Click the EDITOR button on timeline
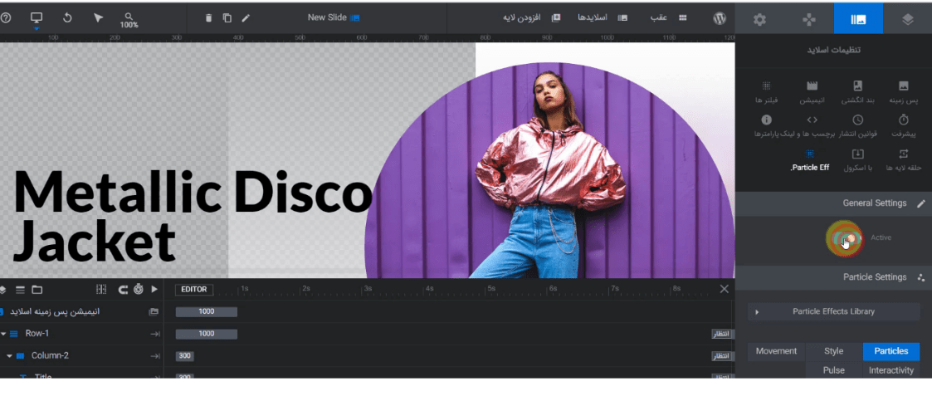 [x=193, y=290]
